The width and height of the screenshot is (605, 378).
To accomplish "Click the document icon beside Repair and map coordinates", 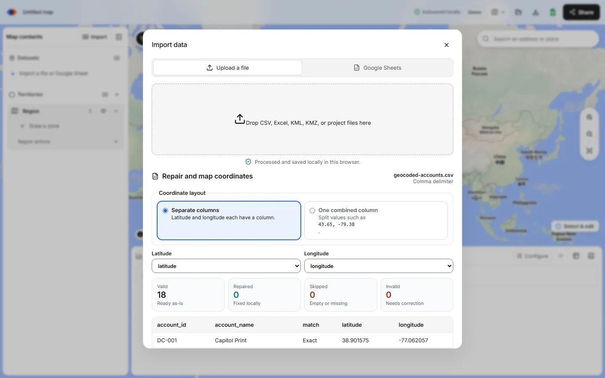I will [x=155, y=176].
